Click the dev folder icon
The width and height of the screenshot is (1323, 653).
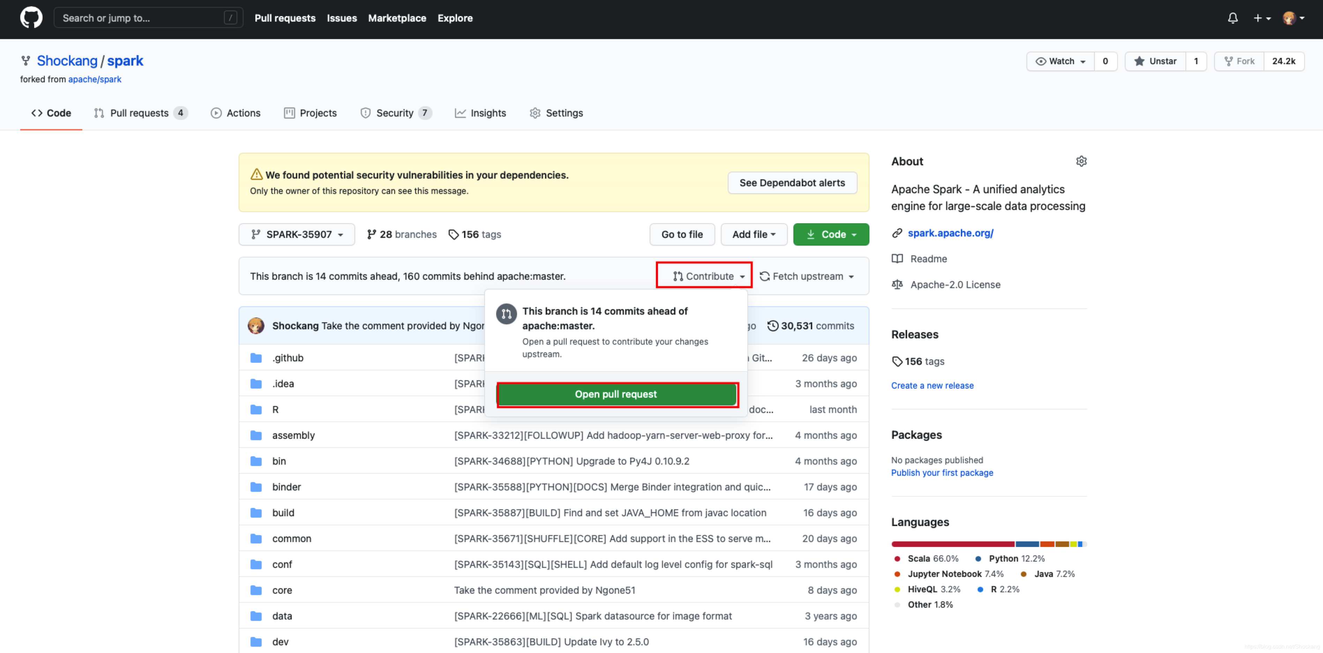pos(256,642)
